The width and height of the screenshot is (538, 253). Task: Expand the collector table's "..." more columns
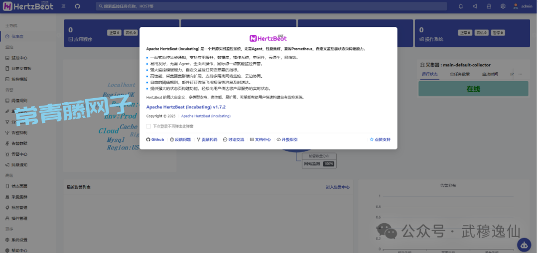click(520, 74)
